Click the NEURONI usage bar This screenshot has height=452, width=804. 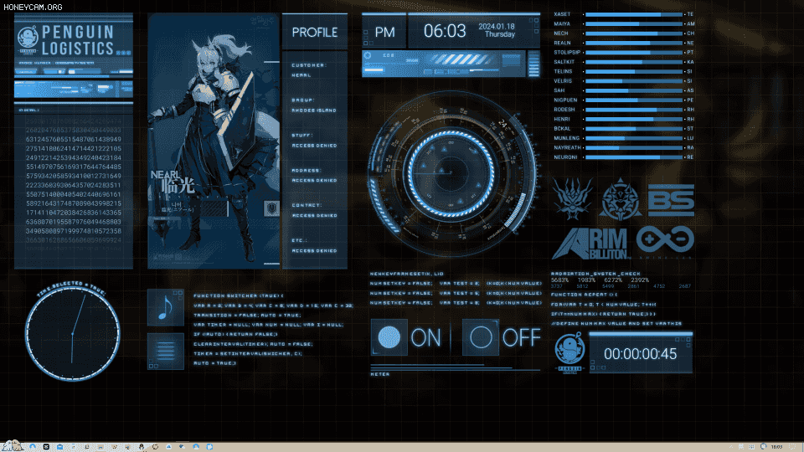pos(633,157)
